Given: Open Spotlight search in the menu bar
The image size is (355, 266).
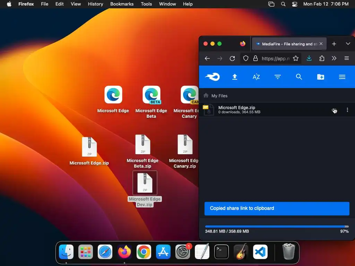Looking at the screenshot, I should tap(283, 4).
